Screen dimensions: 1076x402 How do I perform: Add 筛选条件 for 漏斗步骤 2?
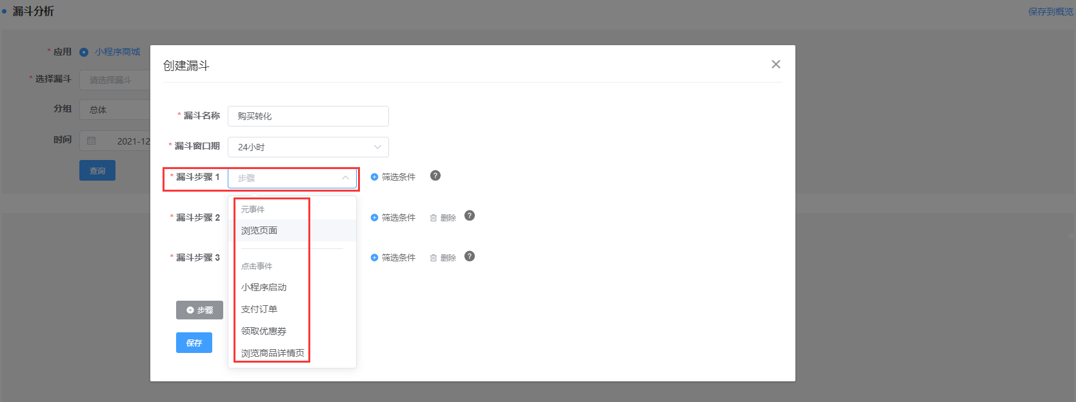click(393, 217)
